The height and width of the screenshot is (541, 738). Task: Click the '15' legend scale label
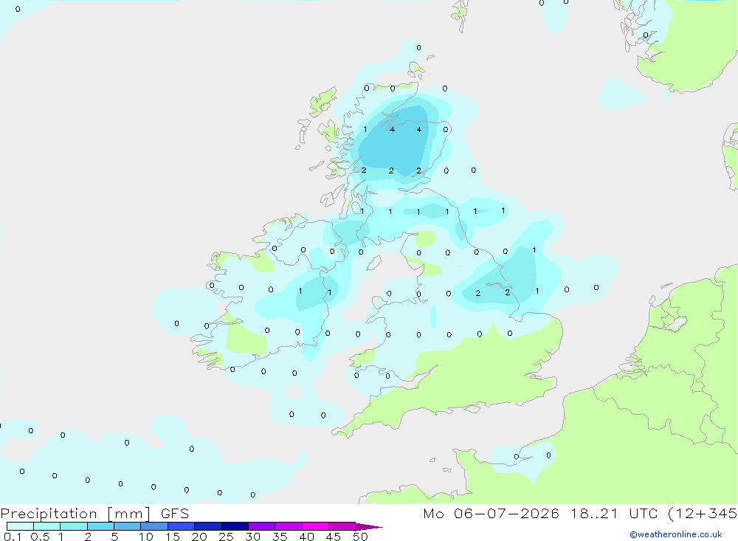173,537
